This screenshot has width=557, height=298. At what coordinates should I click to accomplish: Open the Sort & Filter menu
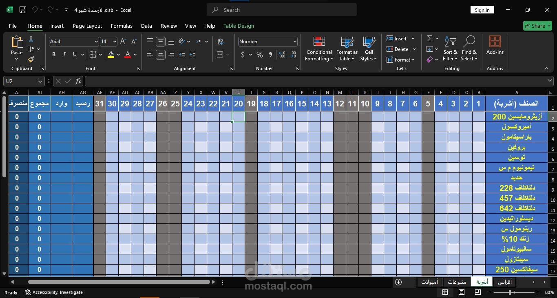[x=451, y=49]
